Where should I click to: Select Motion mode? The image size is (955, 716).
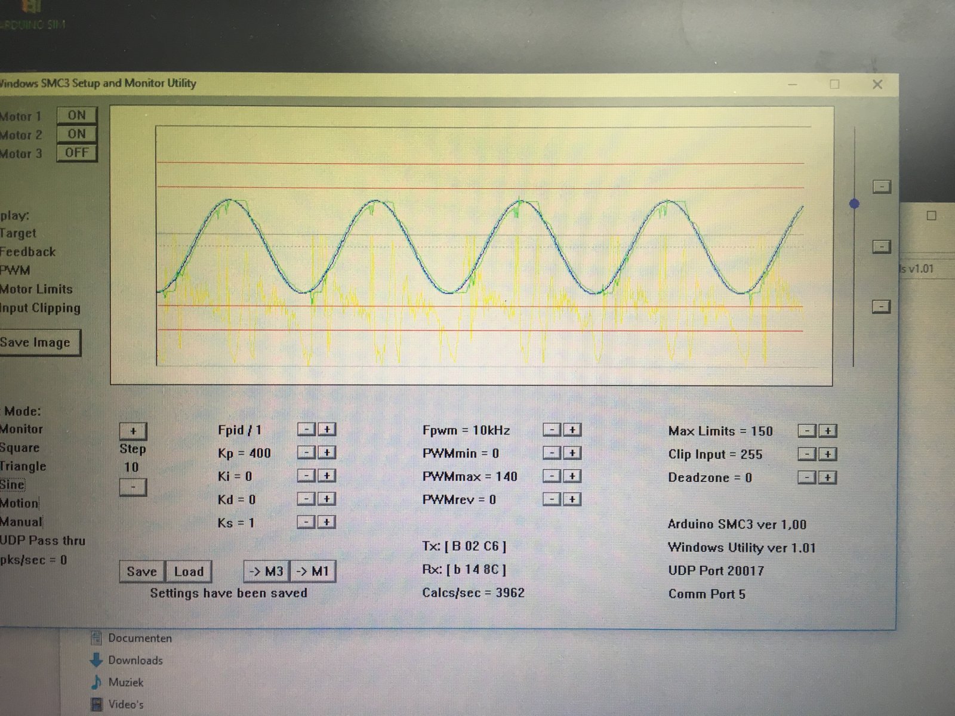[19, 503]
